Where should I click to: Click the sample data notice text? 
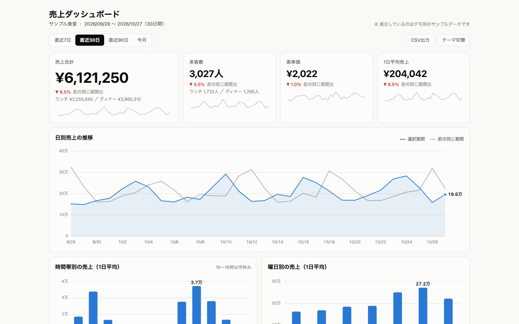tap(422, 24)
